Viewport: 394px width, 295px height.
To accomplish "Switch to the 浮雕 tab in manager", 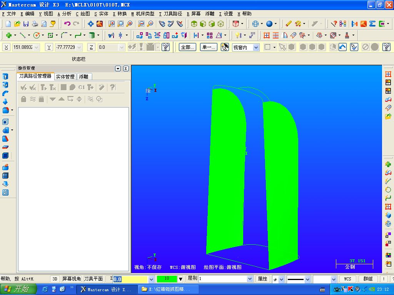I will tap(83, 76).
